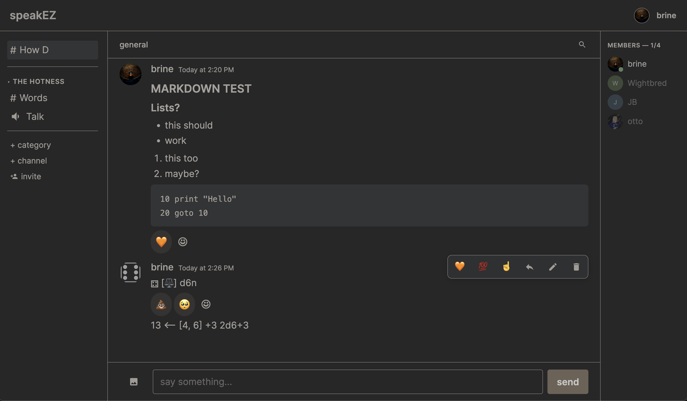
Task: Open the brine user menu at top right
Action: point(655,16)
